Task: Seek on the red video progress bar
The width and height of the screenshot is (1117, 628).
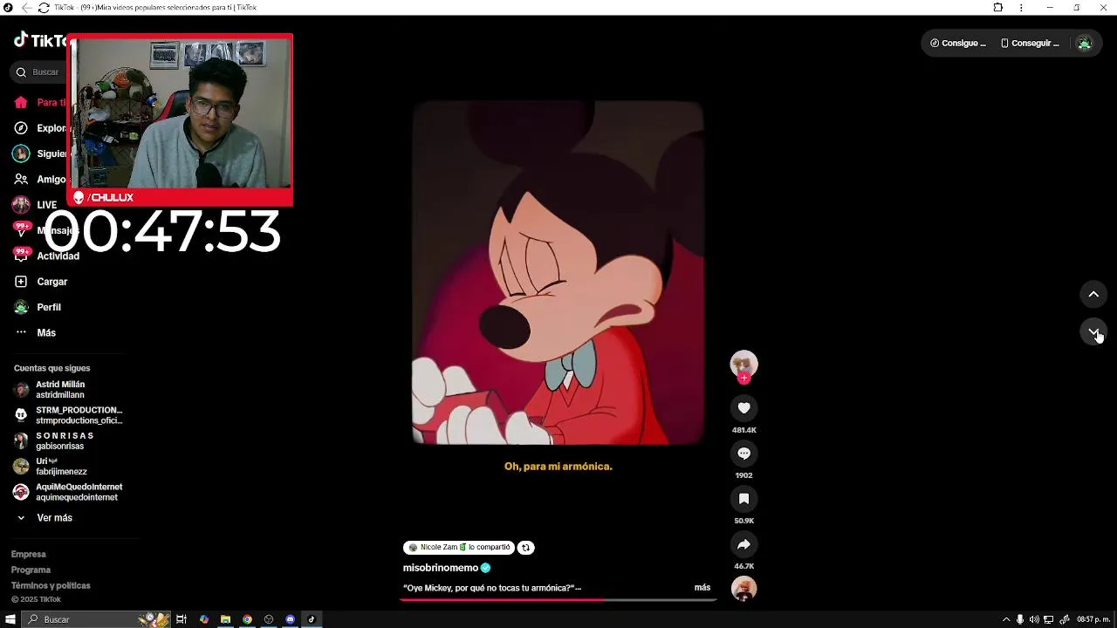Action: pyautogui.click(x=558, y=600)
